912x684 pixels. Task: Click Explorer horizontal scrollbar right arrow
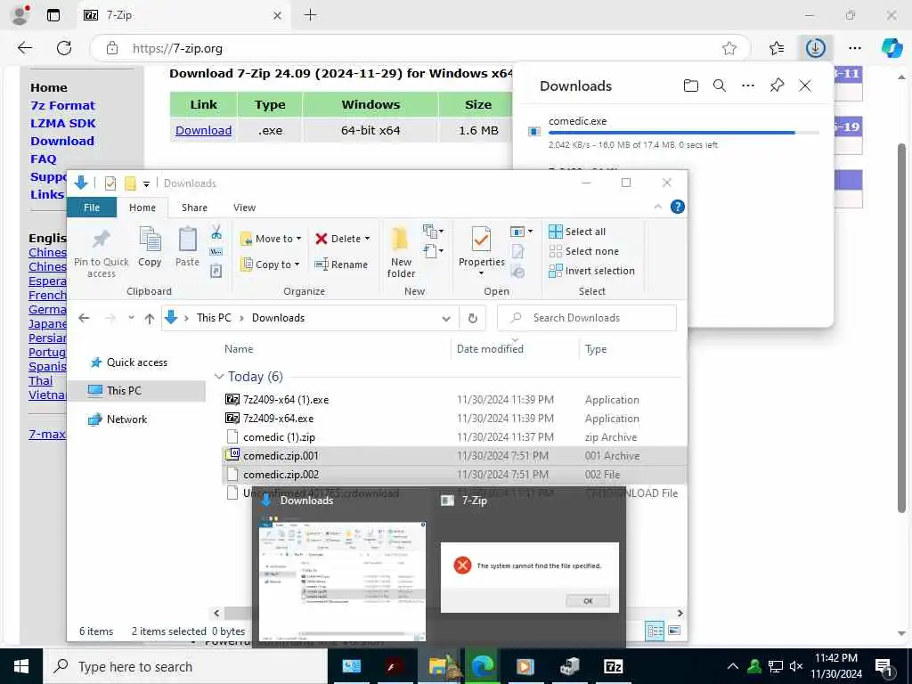click(x=680, y=613)
